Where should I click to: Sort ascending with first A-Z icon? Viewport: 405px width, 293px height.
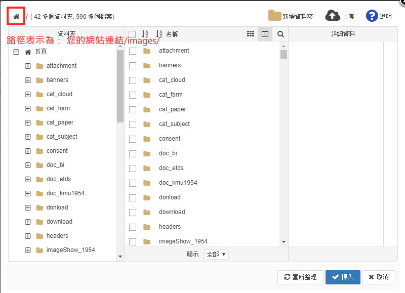point(145,34)
